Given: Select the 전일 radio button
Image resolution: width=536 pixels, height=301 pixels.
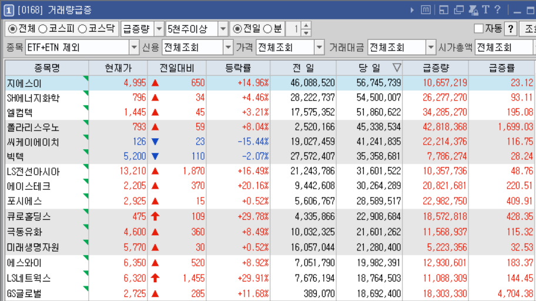Looking at the screenshot, I should click(237, 29).
